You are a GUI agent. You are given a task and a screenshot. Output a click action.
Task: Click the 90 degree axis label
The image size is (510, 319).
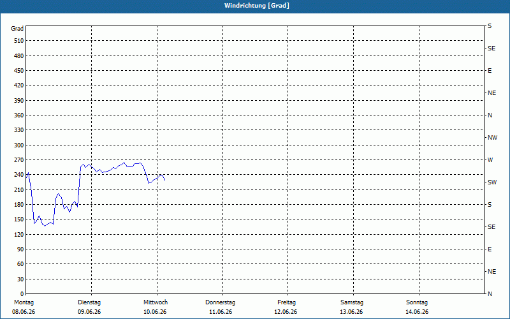(20, 249)
